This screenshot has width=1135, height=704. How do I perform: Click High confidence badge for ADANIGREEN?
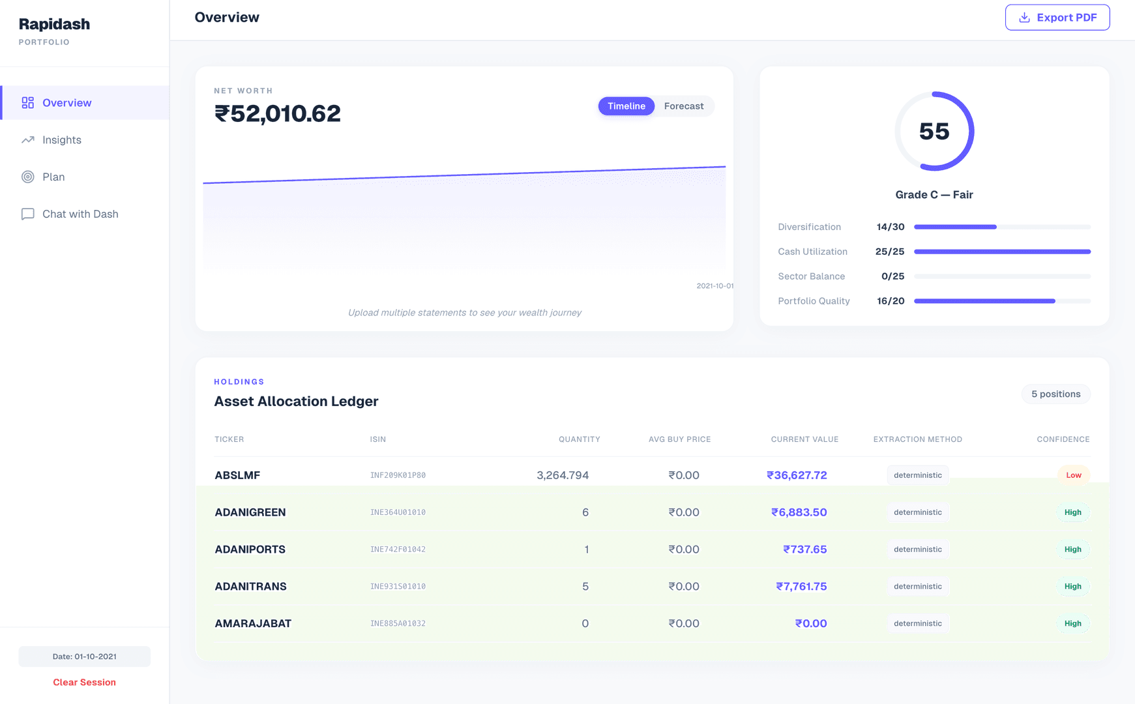pos(1072,513)
